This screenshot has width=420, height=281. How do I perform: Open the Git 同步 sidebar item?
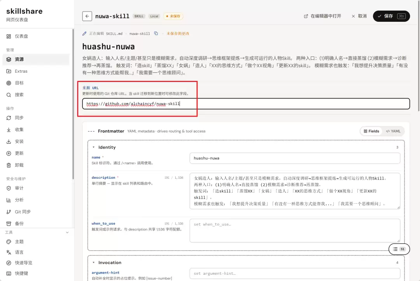tap(36, 212)
